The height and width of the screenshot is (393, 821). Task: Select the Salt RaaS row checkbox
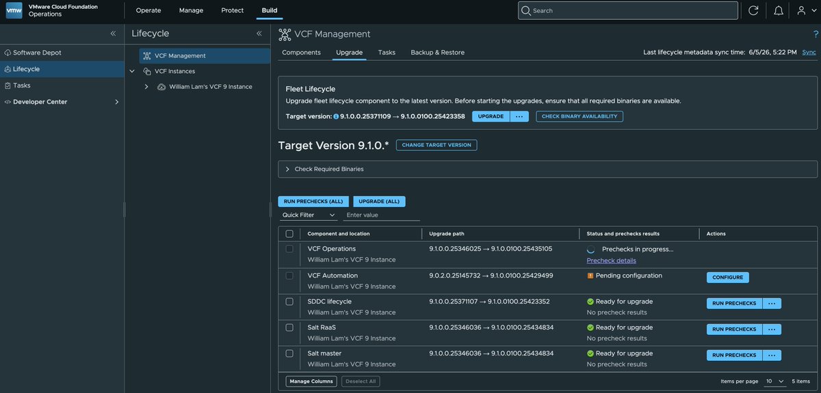pos(289,327)
